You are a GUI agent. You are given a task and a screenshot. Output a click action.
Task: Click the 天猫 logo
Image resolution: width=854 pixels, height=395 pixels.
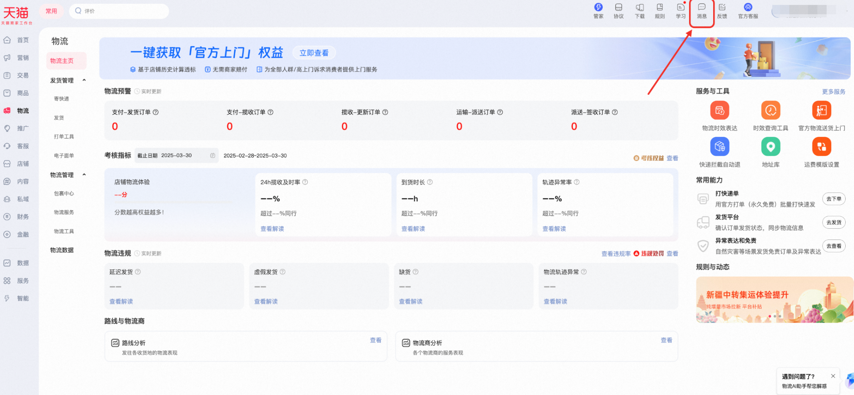pos(16,15)
